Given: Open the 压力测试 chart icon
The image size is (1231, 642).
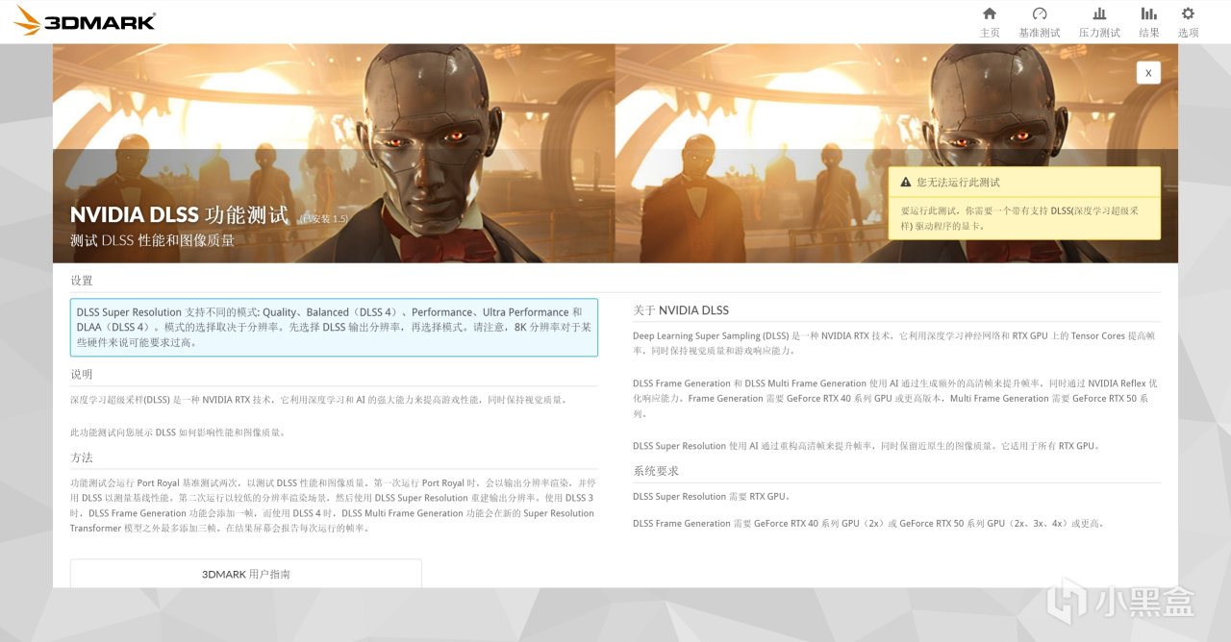Looking at the screenshot, I should coord(1099,13).
